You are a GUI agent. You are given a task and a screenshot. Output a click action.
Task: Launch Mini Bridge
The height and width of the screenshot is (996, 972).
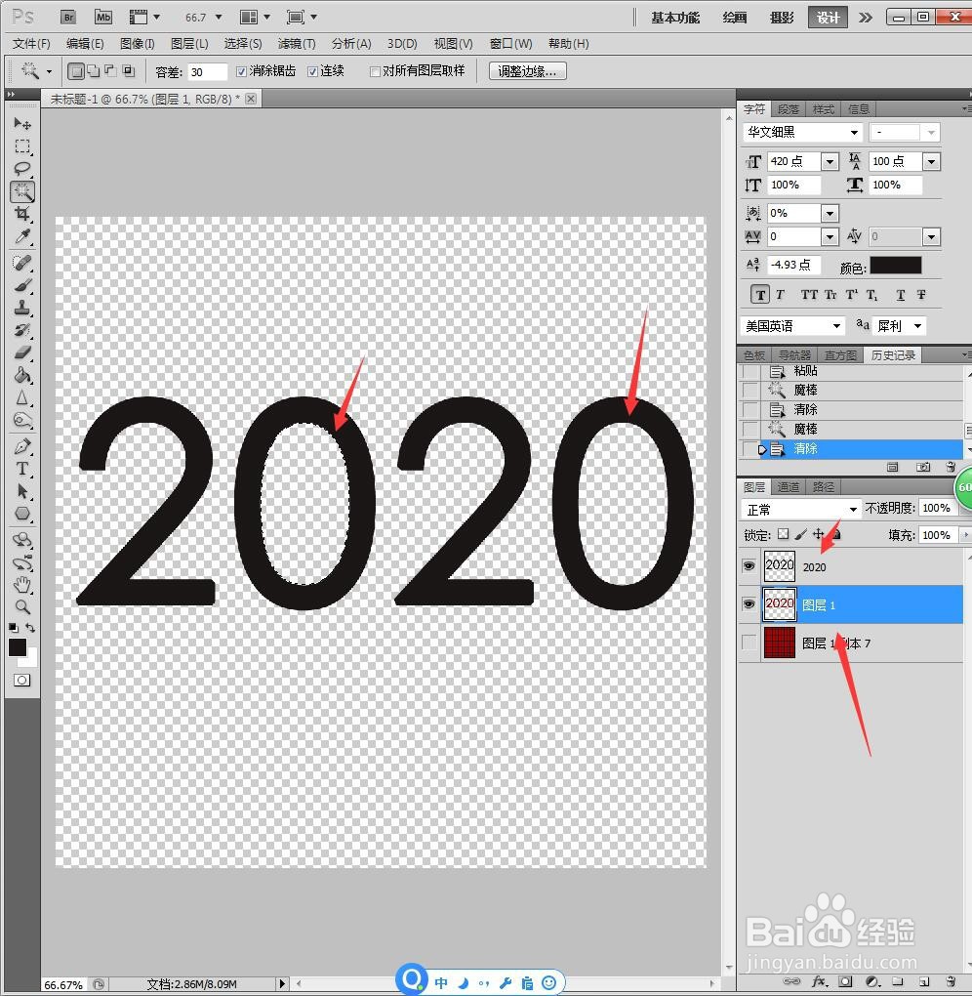click(x=103, y=18)
